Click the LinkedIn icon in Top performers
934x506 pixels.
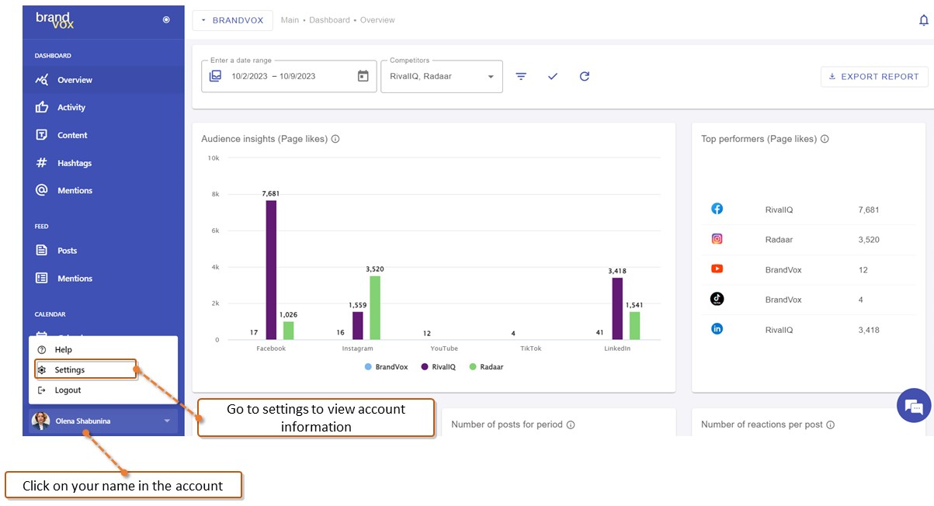pos(717,329)
